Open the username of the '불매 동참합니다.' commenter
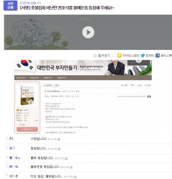 click(x=14, y=158)
